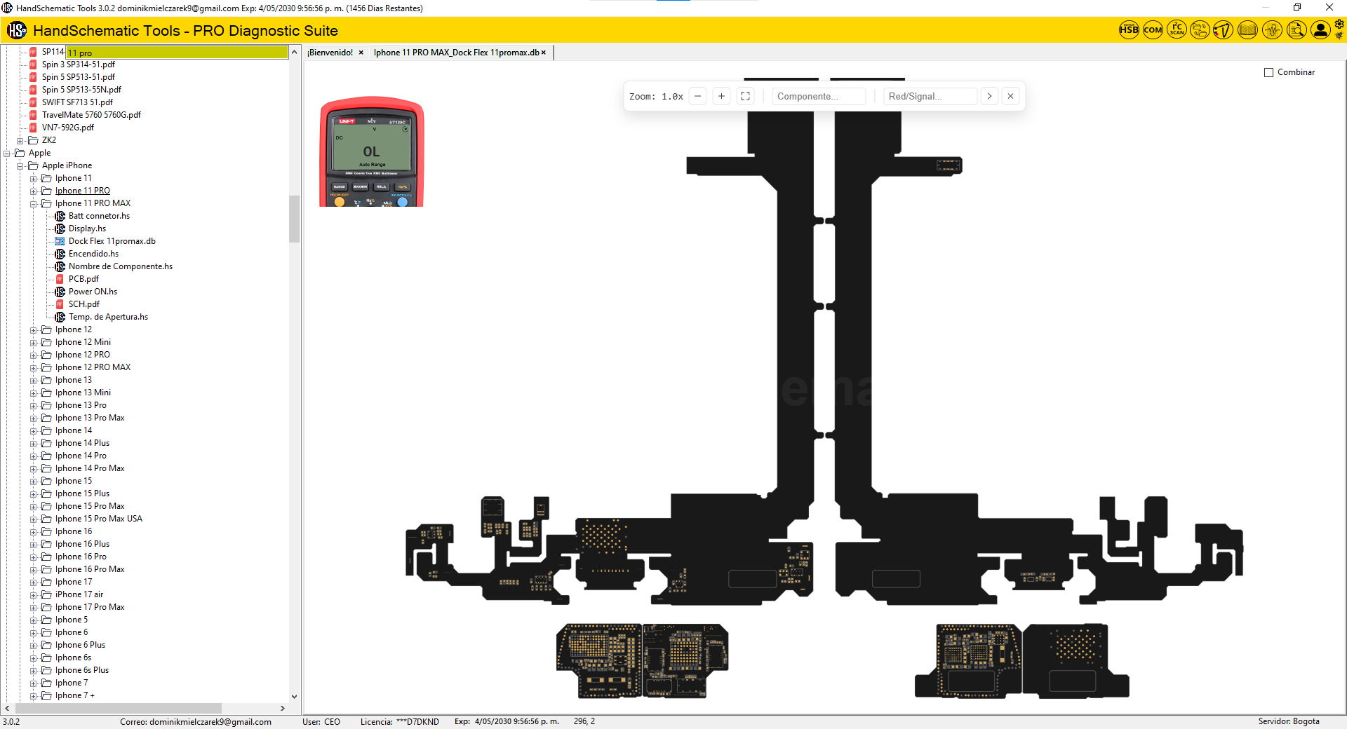Viewport: 1347px width, 729px height.
Task: Open Batt connetor.hs file
Action: pyautogui.click(x=99, y=216)
